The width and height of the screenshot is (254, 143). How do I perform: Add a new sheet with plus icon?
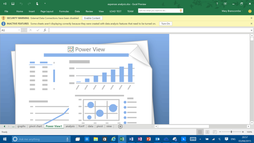pyautogui.click(x=120, y=126)
